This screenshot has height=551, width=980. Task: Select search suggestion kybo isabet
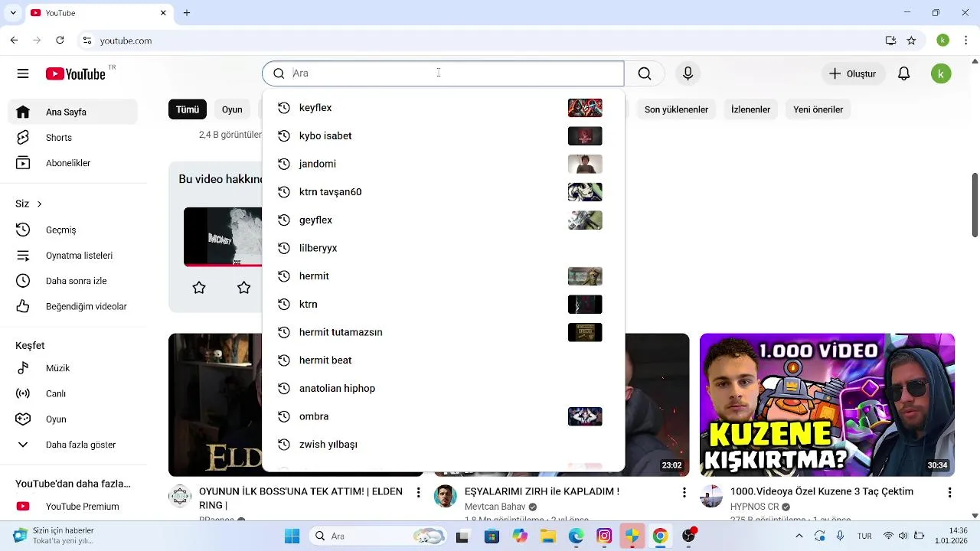click(443, 135)
